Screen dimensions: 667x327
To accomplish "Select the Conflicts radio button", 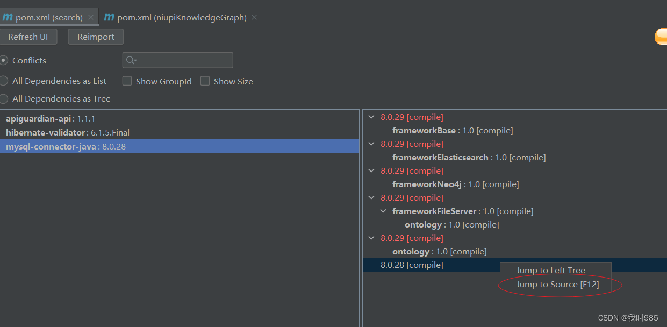I will pos(3,60).
